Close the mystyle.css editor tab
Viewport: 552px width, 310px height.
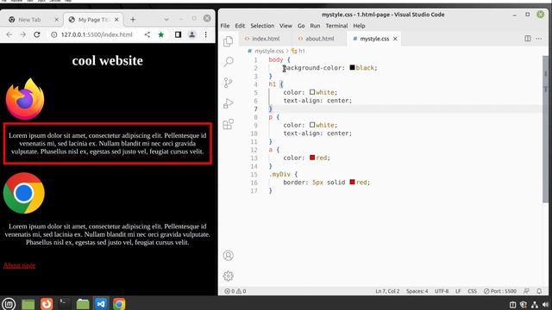point(395,39)
